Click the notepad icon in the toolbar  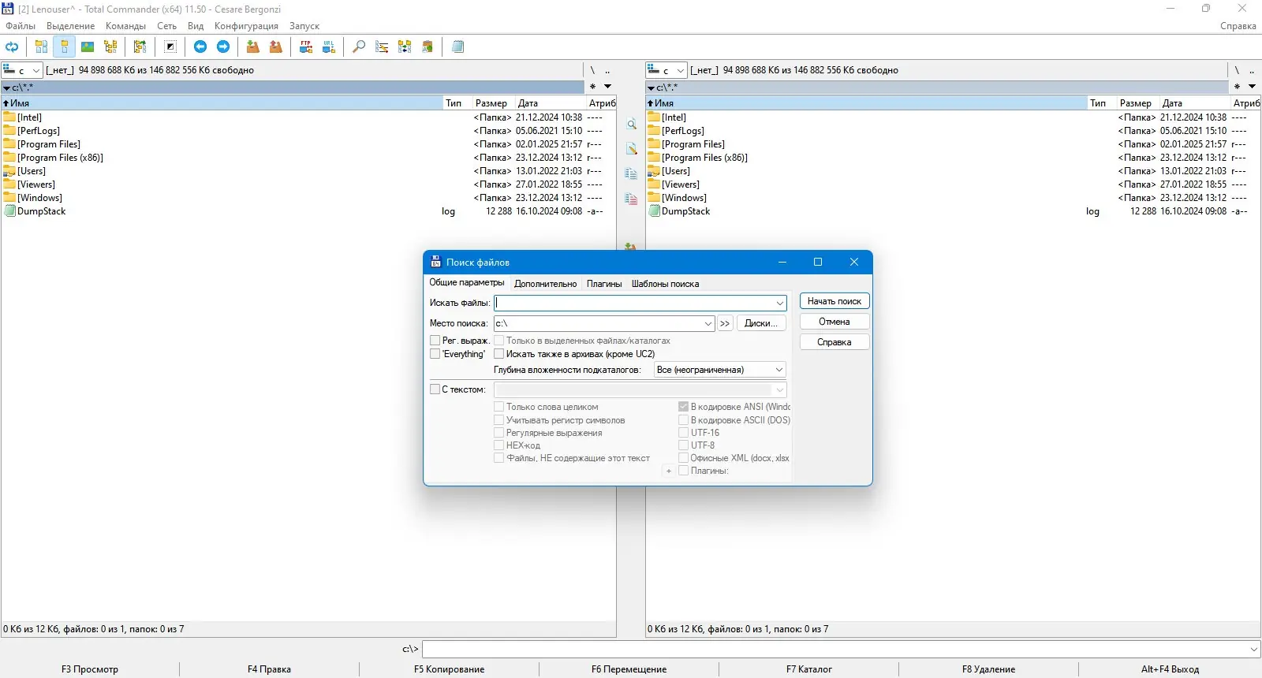pyautogui.click(x=457, y=47)
